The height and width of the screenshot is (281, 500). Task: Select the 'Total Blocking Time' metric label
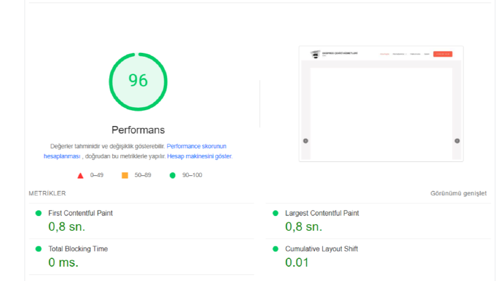78,249
